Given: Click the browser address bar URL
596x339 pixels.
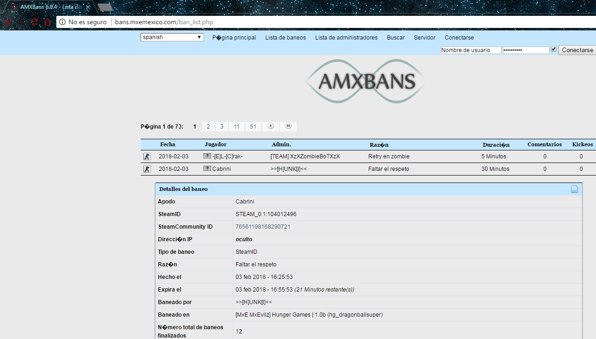Looking at the screenshot, I should point(164,22).
